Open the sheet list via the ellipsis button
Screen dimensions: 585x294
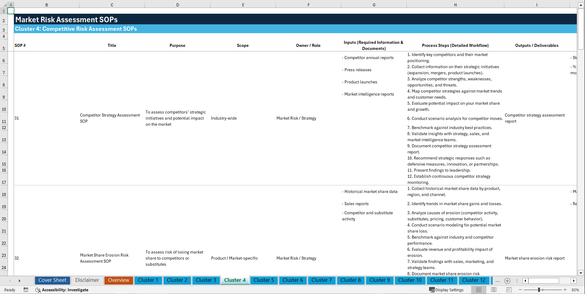pos(497,281)
